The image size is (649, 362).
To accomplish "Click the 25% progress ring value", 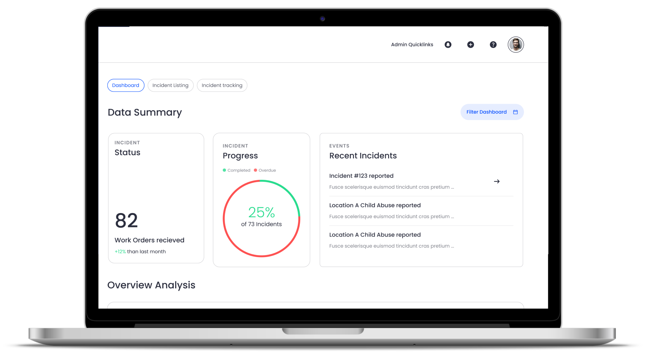I will pyautogui.click(x=262, y=212).
